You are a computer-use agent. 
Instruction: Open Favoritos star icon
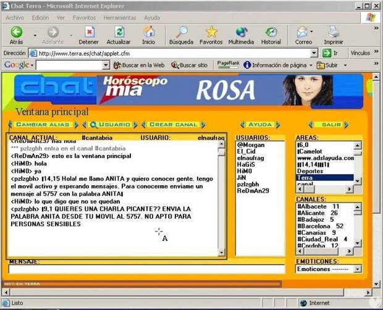(x=211, y=32)
